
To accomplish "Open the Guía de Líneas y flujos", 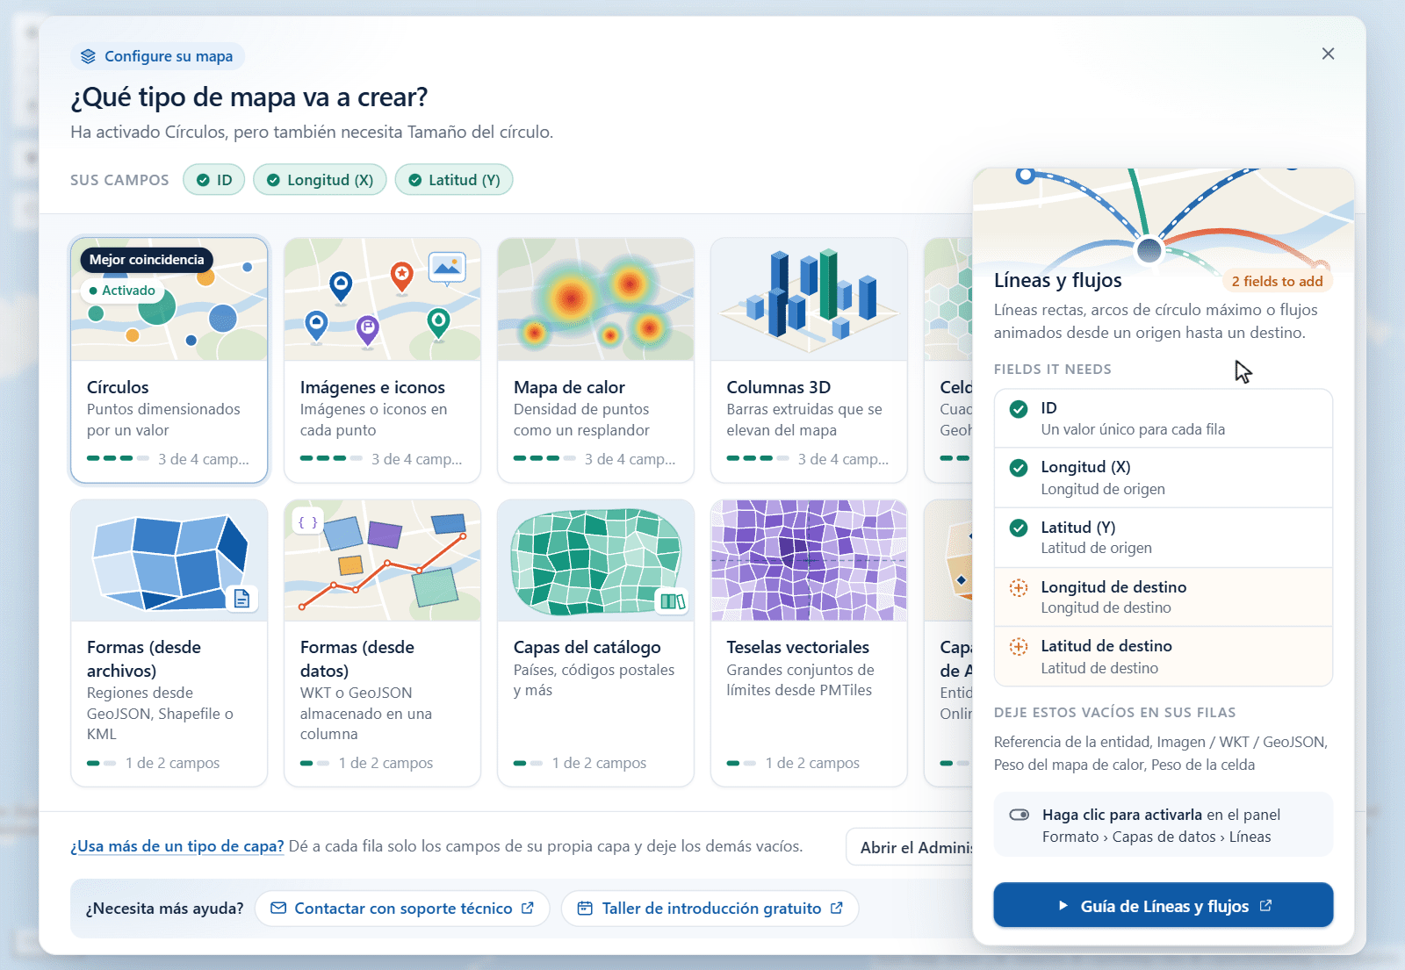I will tap(1164, 905).
